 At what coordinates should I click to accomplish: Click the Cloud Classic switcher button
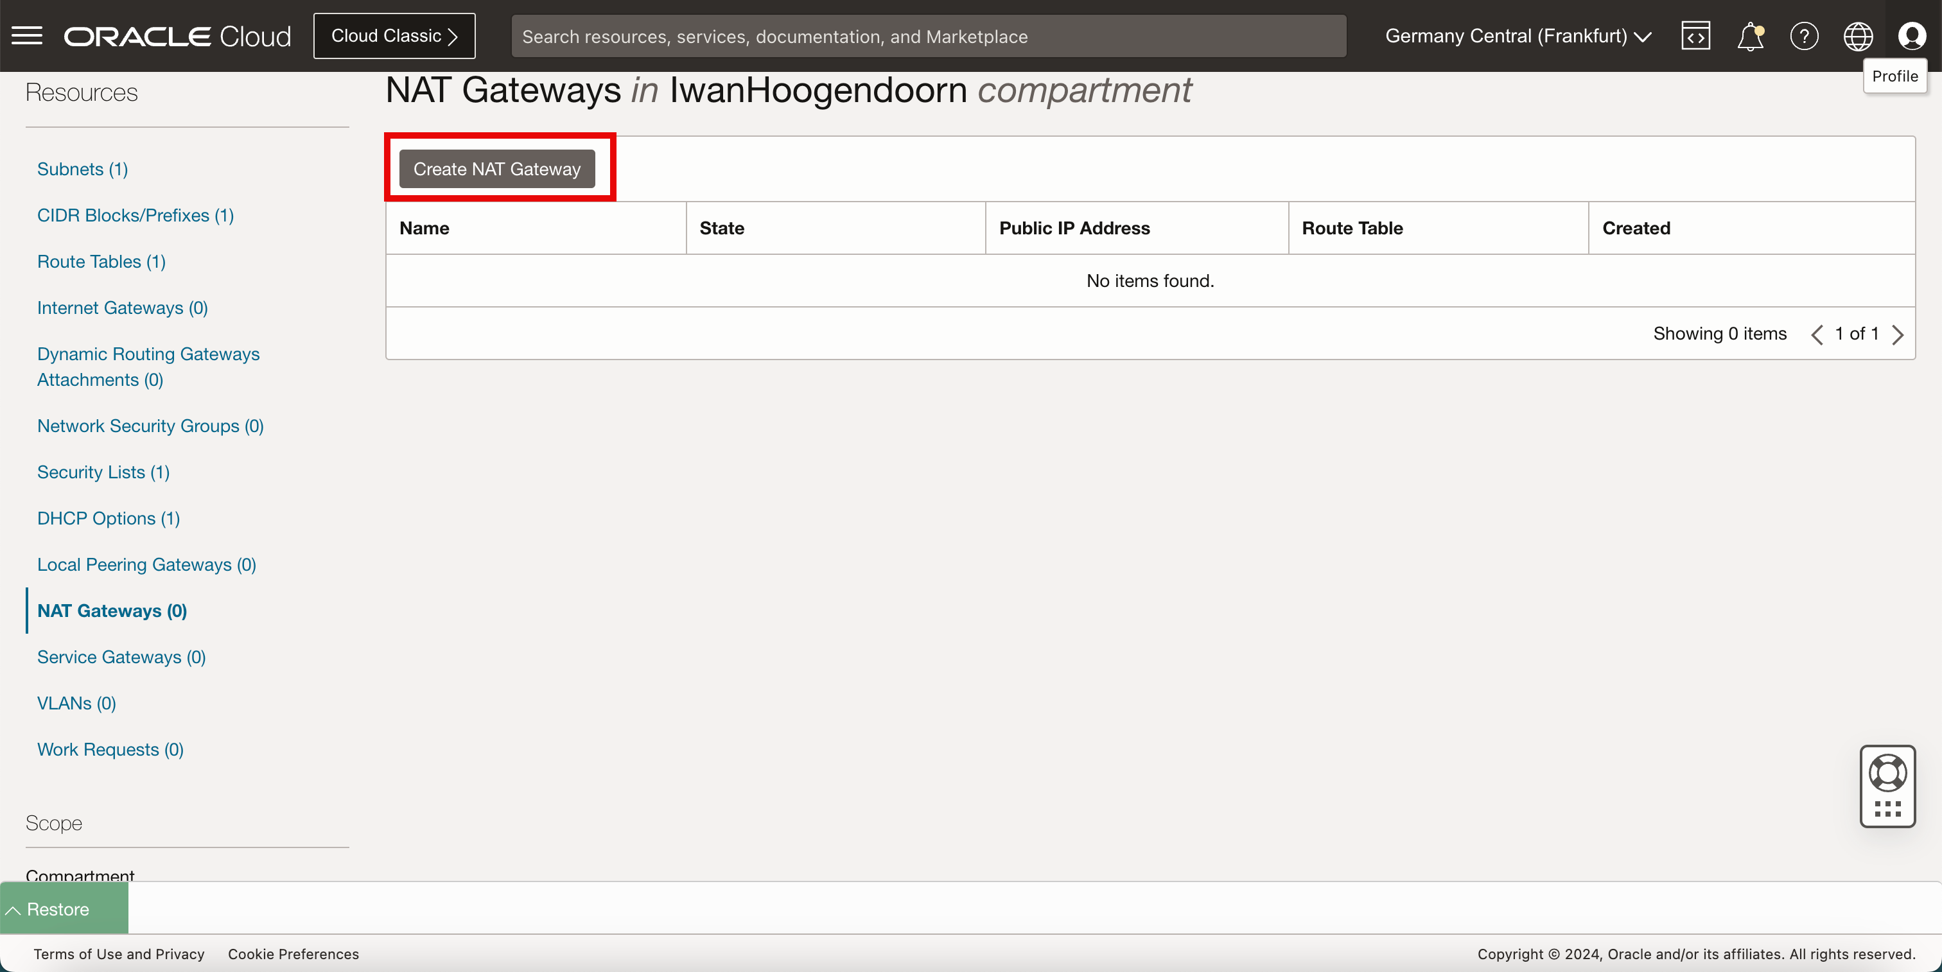(x=394, y=35)
